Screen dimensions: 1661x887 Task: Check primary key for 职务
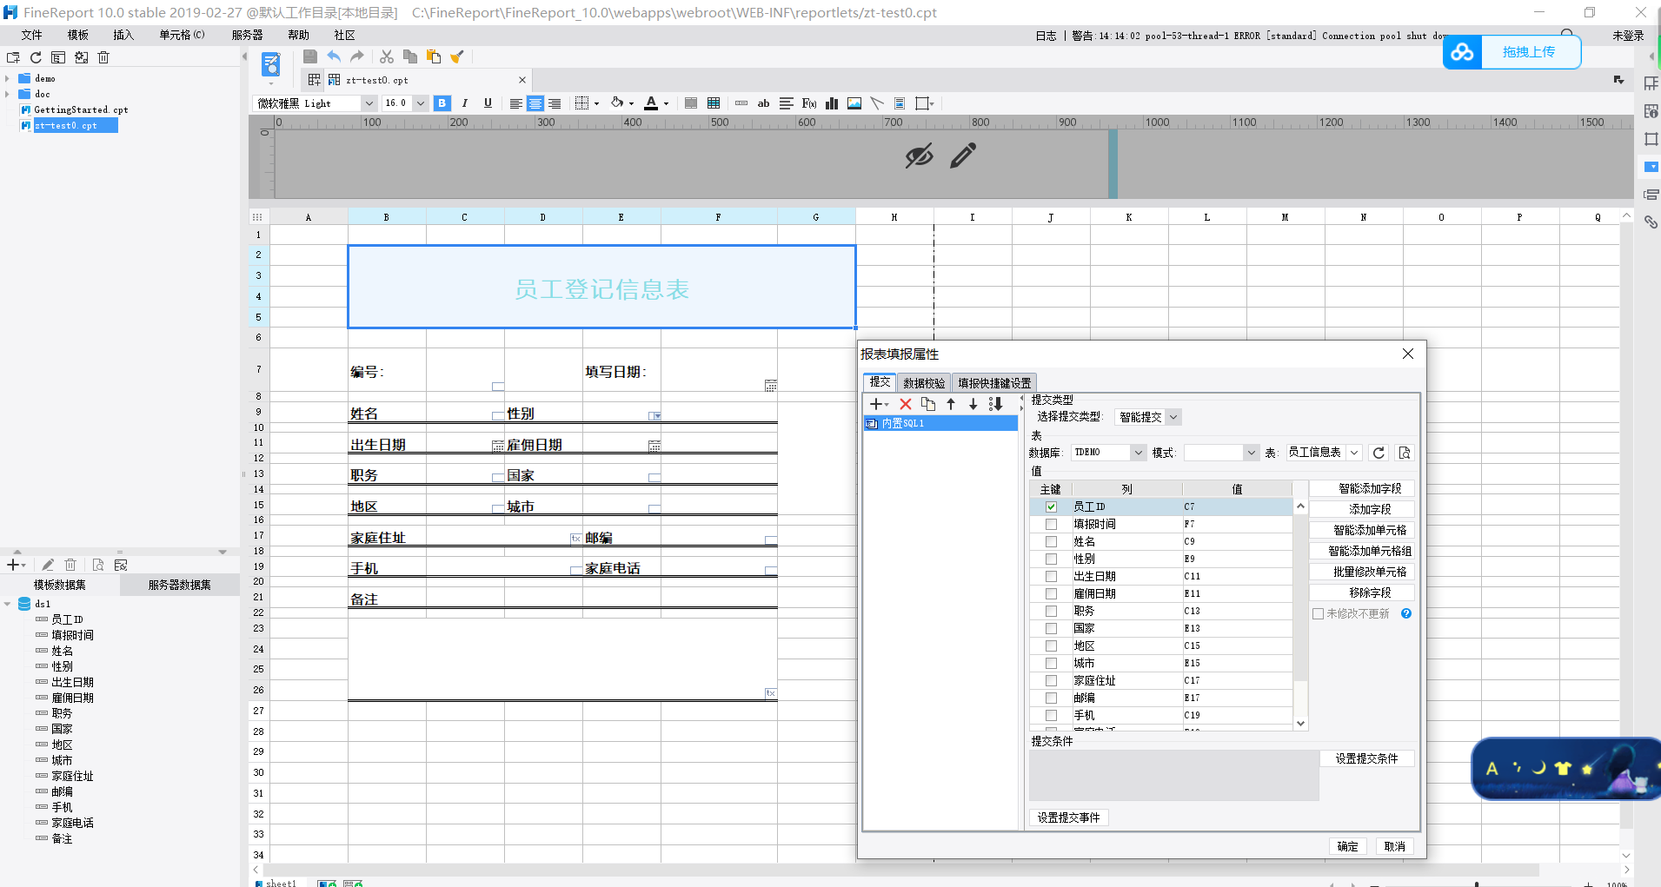1051,611
